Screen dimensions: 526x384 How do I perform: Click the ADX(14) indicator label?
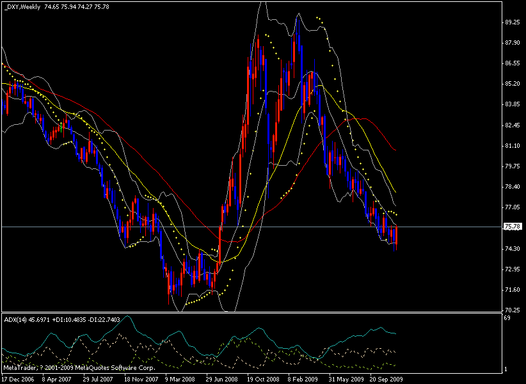(x=15, y=319)
